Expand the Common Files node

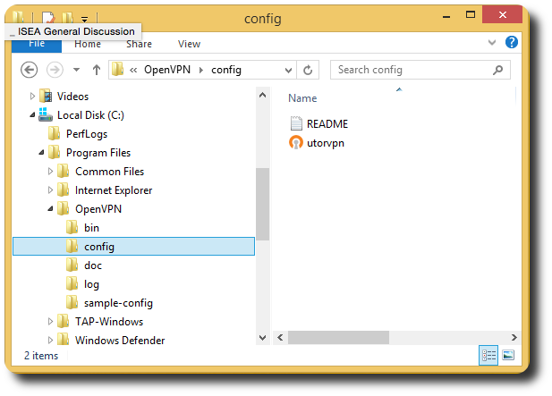(x=50, y=172)
